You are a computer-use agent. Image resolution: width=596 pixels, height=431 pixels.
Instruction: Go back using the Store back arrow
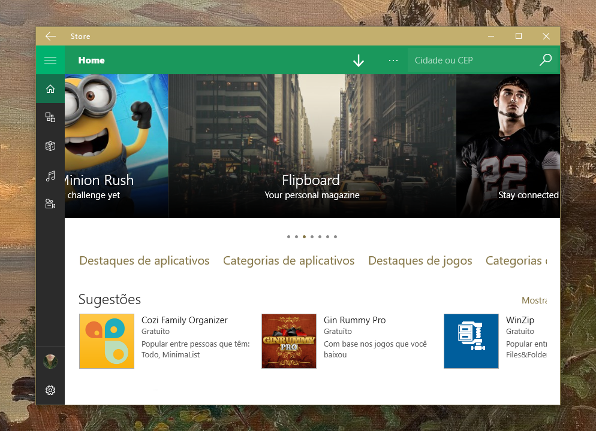50,37
